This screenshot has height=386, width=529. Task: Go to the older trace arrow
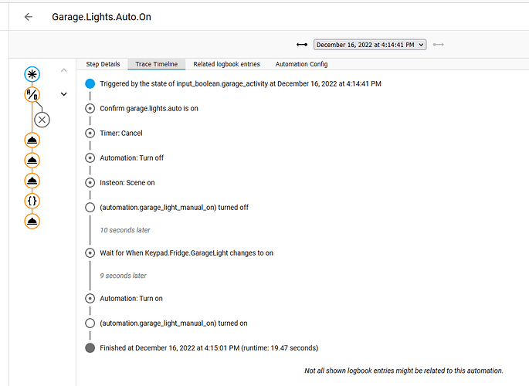point(302,45)
